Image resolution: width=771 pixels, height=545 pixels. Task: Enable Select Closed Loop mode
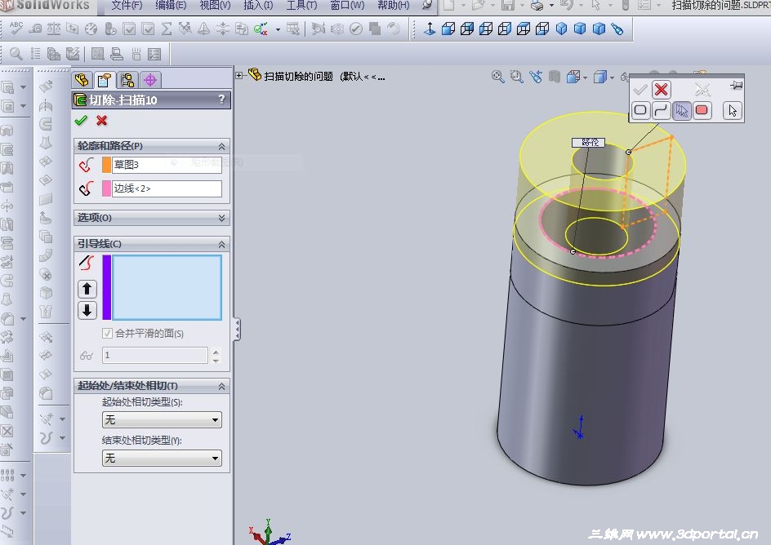tap(640, 110)
